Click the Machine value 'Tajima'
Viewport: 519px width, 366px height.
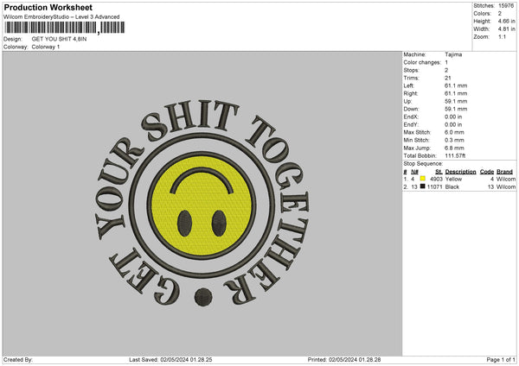tap(453, 54)
